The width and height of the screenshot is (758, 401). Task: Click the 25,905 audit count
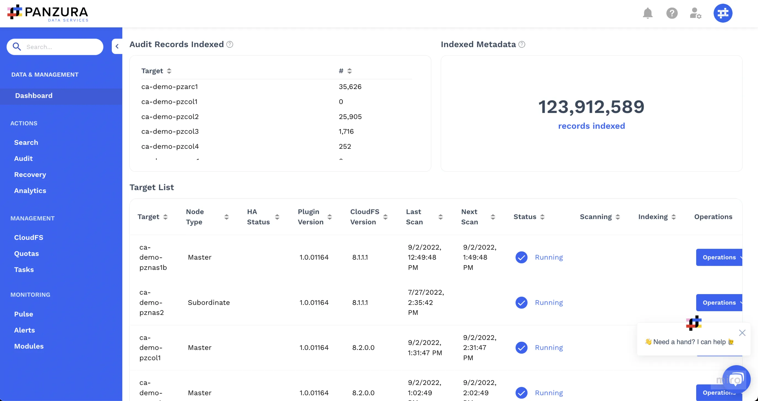[x=350, y=117]
